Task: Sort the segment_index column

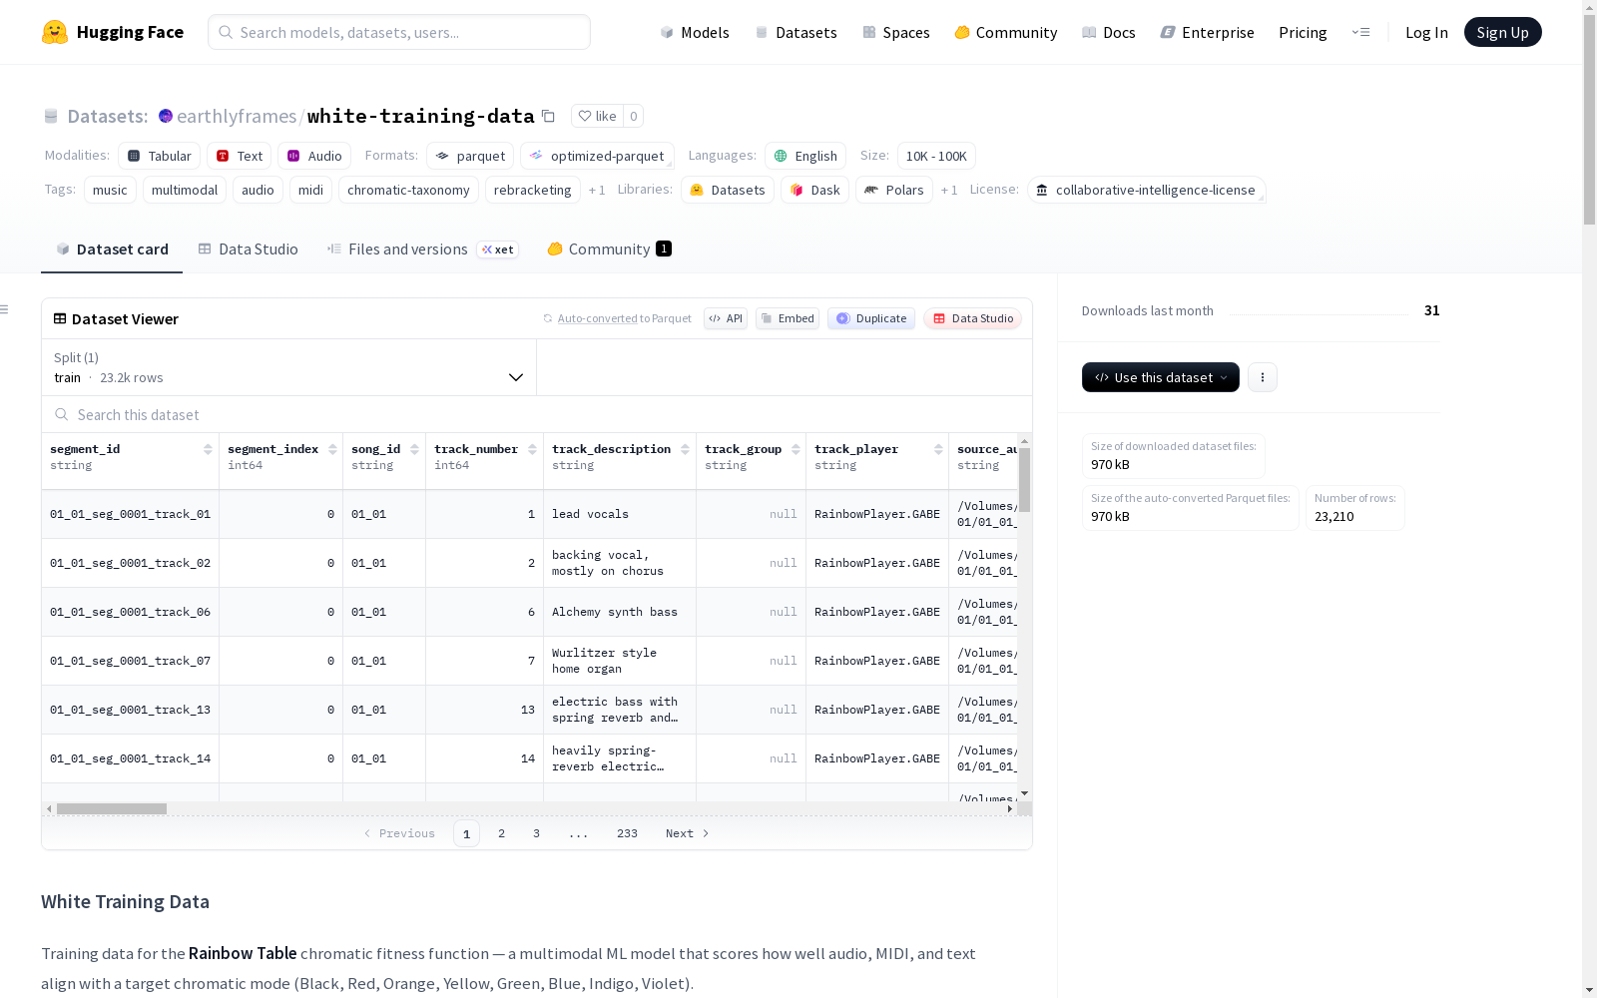Action: tap(332, 449)
